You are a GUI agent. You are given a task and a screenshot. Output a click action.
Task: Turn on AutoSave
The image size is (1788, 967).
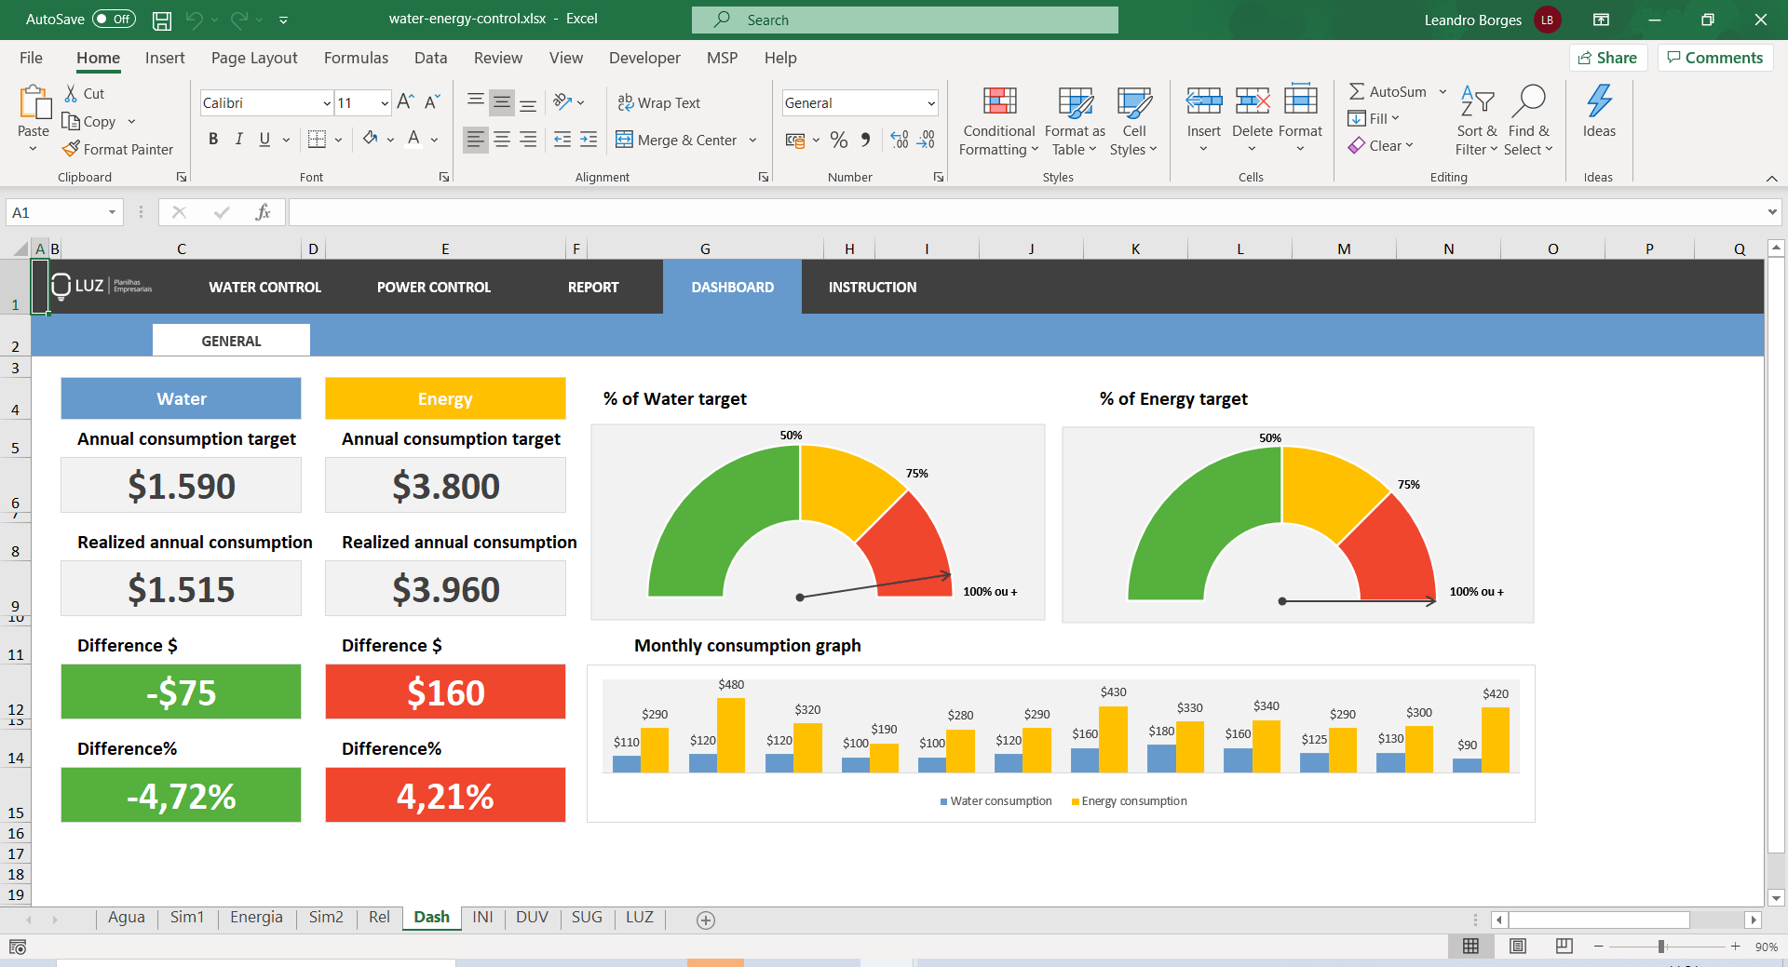click(114, 19)
